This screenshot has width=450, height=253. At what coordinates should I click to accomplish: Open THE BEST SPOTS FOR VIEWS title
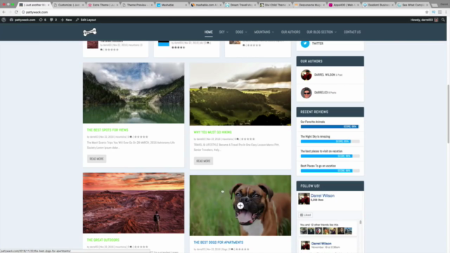(x=108, y=130)
